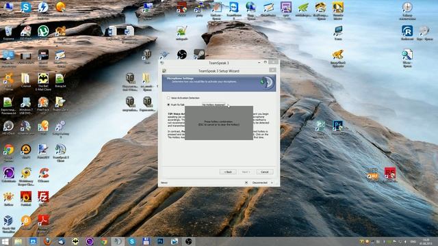This screenshot has width=438, height=246.
Task: Open the Adobe Reader desktop shortcut
Action: click(43, 223)
